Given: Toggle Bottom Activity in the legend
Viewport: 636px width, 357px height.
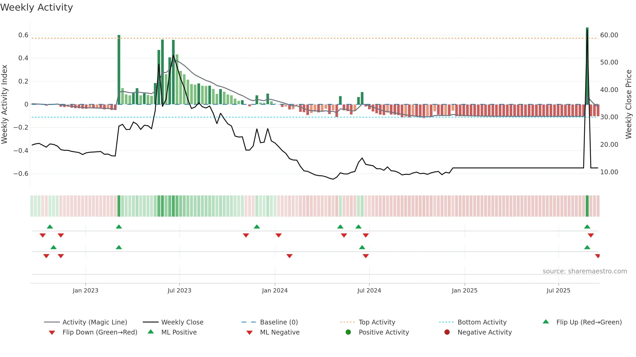Looking at the screenshot, I should pos(473,322).
